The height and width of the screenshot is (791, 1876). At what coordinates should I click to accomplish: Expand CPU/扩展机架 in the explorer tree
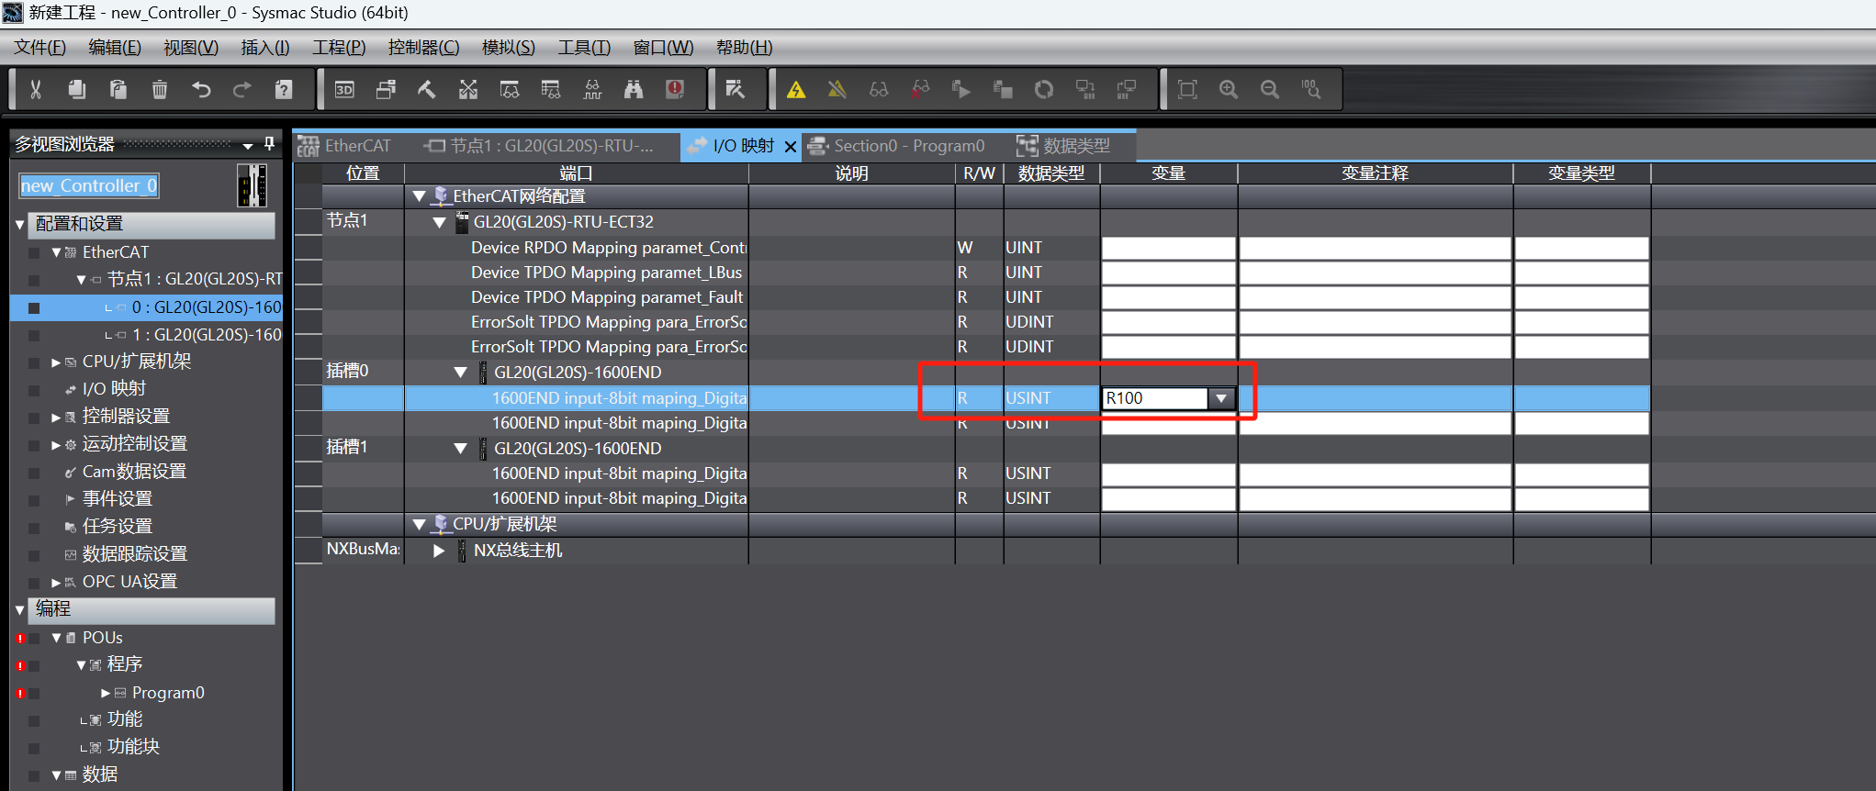tap(56, 362)
